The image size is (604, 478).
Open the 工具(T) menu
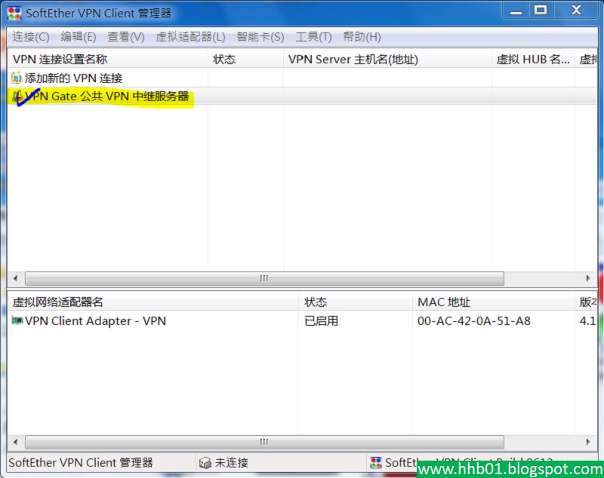pyautogui.click(x=313, y=37)
